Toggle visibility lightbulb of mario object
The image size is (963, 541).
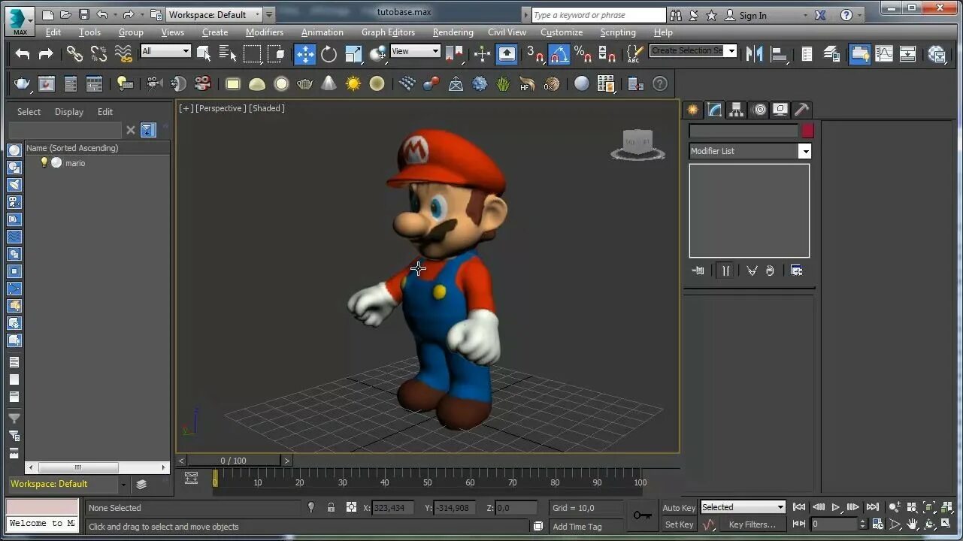pos(44,162)
